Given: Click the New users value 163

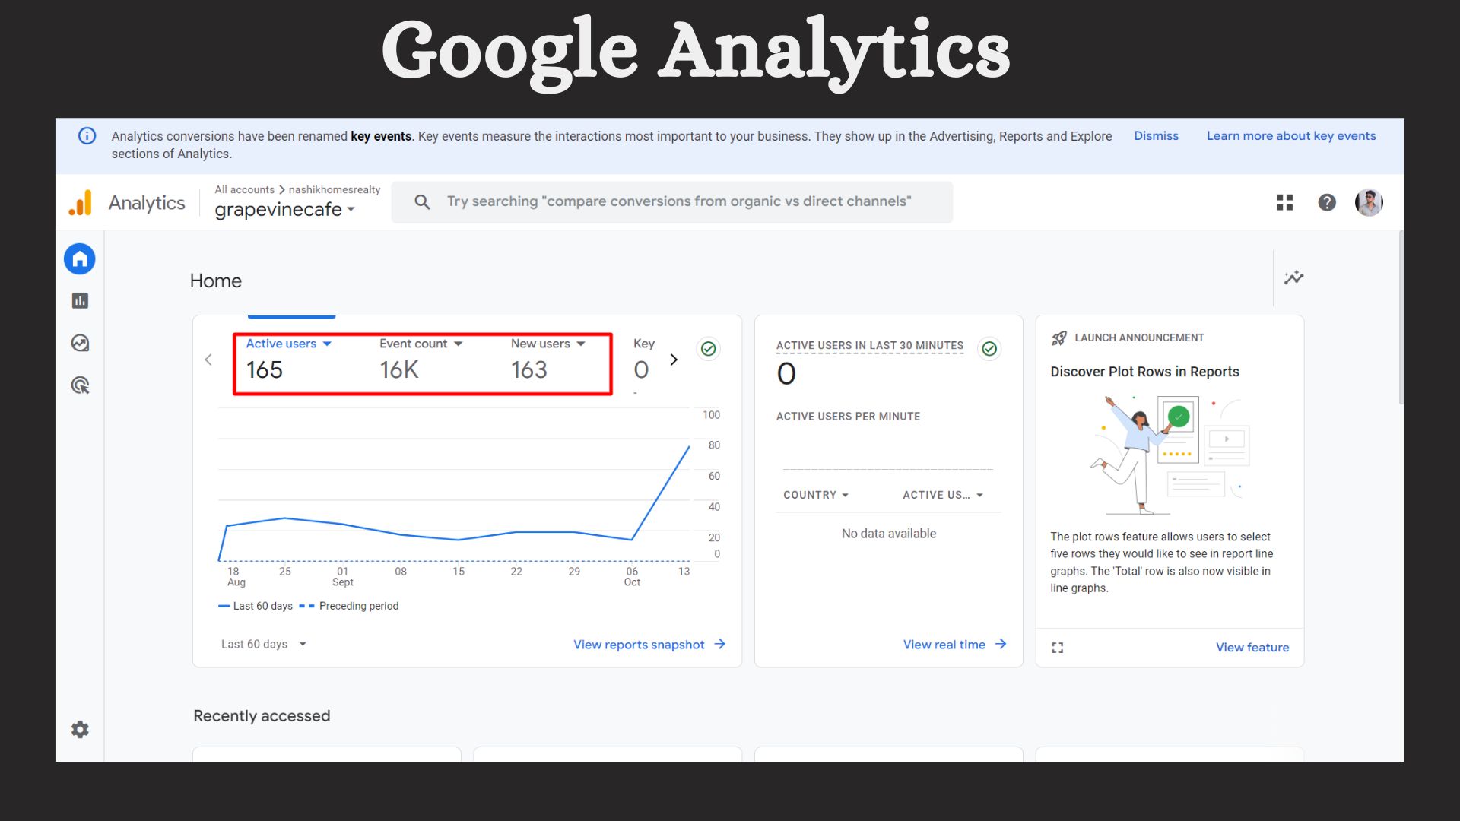Looking at the screenshot, I should click(529, 370).
